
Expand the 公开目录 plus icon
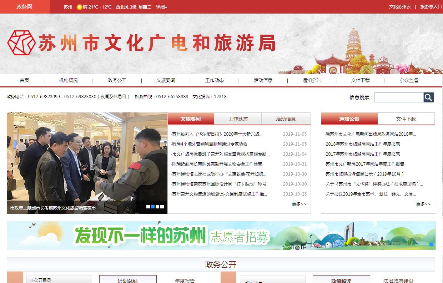[32, 280]
